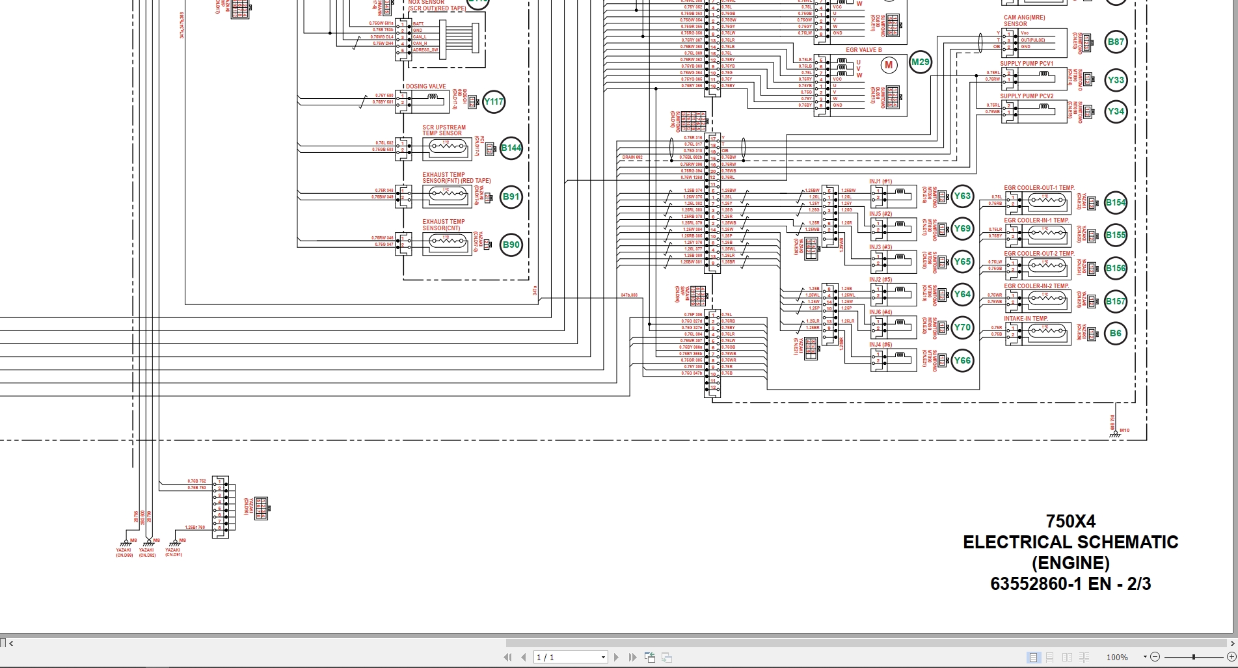Return to previous view icon

point(651,657)
